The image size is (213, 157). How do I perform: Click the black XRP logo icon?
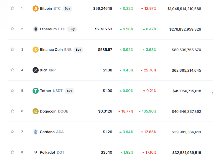(36, 70)
